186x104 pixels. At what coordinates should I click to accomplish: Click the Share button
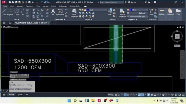click(x=47, y=2)
